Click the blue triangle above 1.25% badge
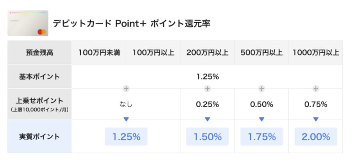The height and width of the screenshot is (162, 353). 126,119
